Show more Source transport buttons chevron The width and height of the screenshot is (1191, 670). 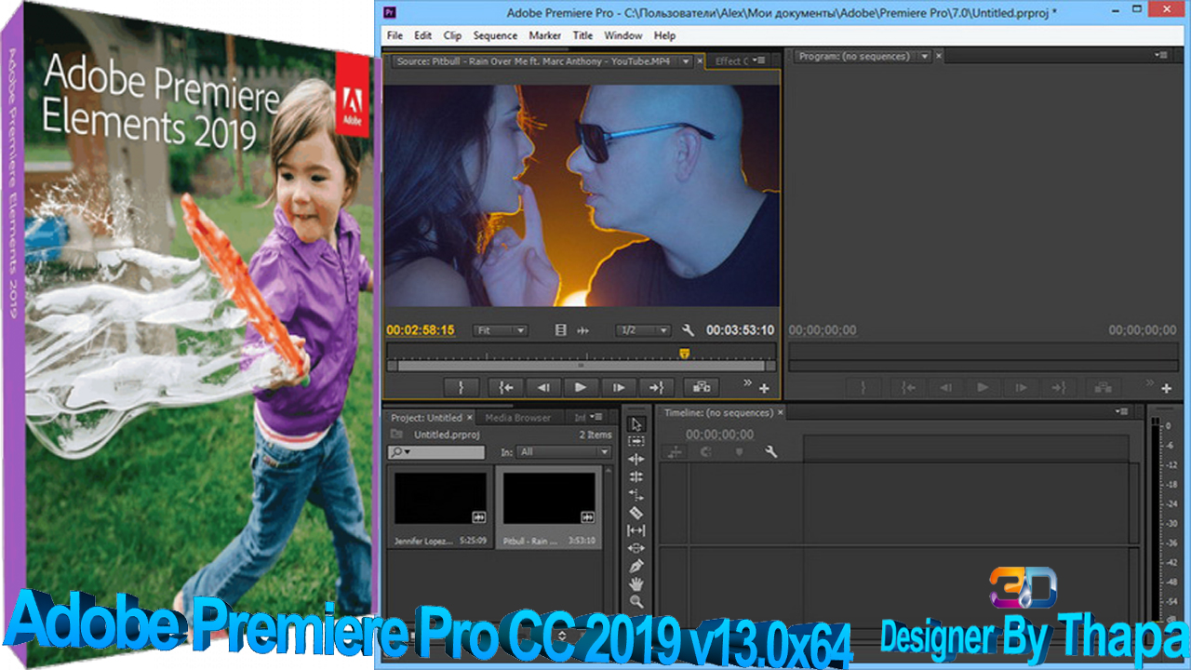coord(746,382)
